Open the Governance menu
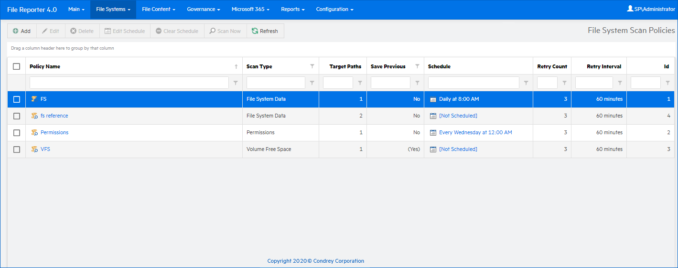 coord(203,9)
